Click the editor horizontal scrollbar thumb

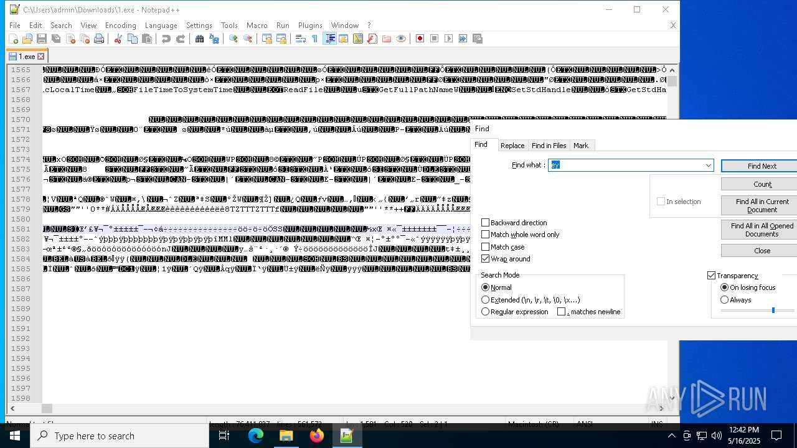(47, 408)
